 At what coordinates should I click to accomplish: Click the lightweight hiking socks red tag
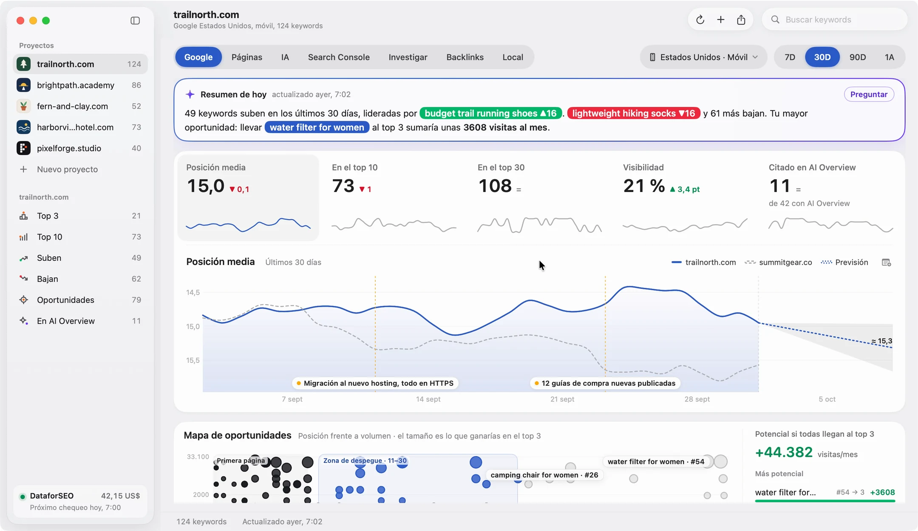[633, 113]
